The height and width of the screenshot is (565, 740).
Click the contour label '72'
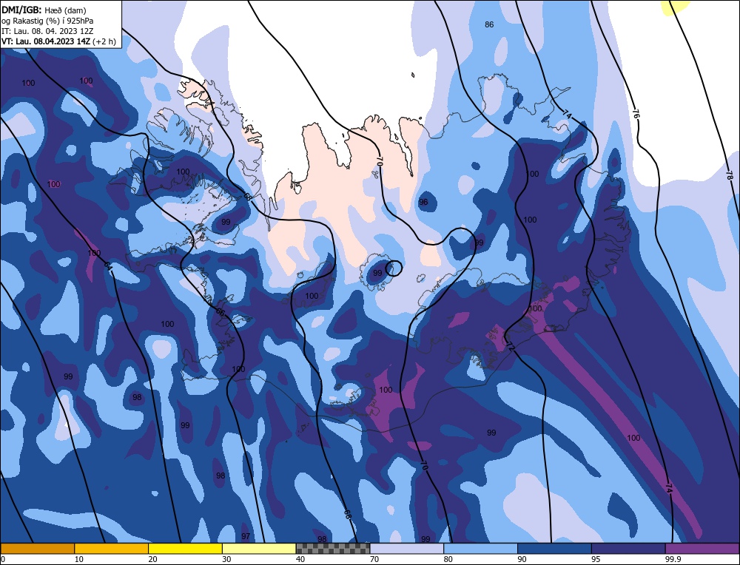510,348
